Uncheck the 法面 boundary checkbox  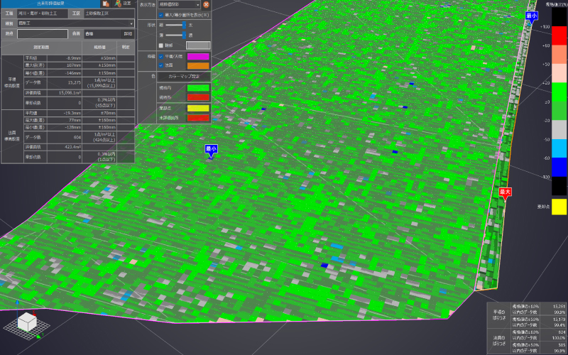click(161, 65)
